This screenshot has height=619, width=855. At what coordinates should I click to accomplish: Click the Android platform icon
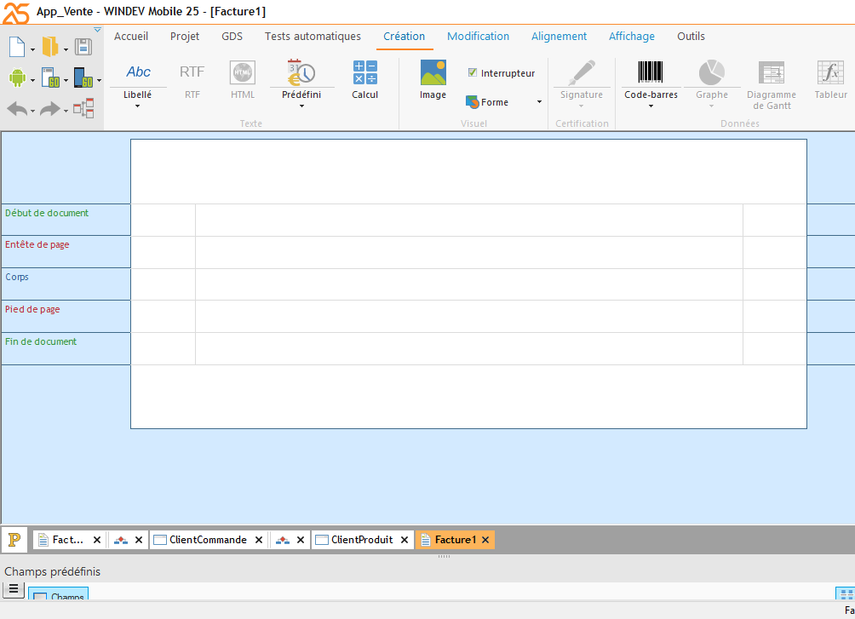17,78
